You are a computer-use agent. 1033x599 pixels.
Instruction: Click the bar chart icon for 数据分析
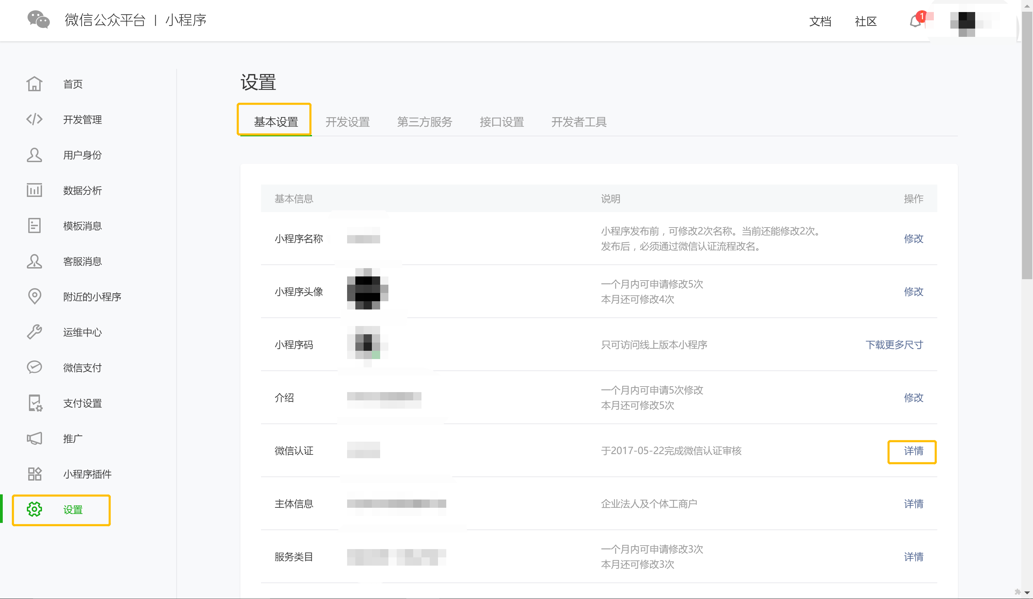pyautogui.click(x=34, y=190)
